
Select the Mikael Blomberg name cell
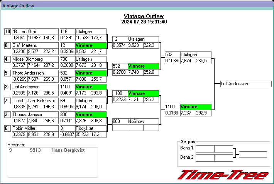pyautogui.click(x=35, y=59)
